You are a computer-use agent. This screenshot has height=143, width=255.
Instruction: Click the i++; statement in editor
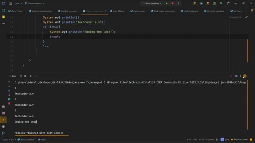[x=46, y=46]
